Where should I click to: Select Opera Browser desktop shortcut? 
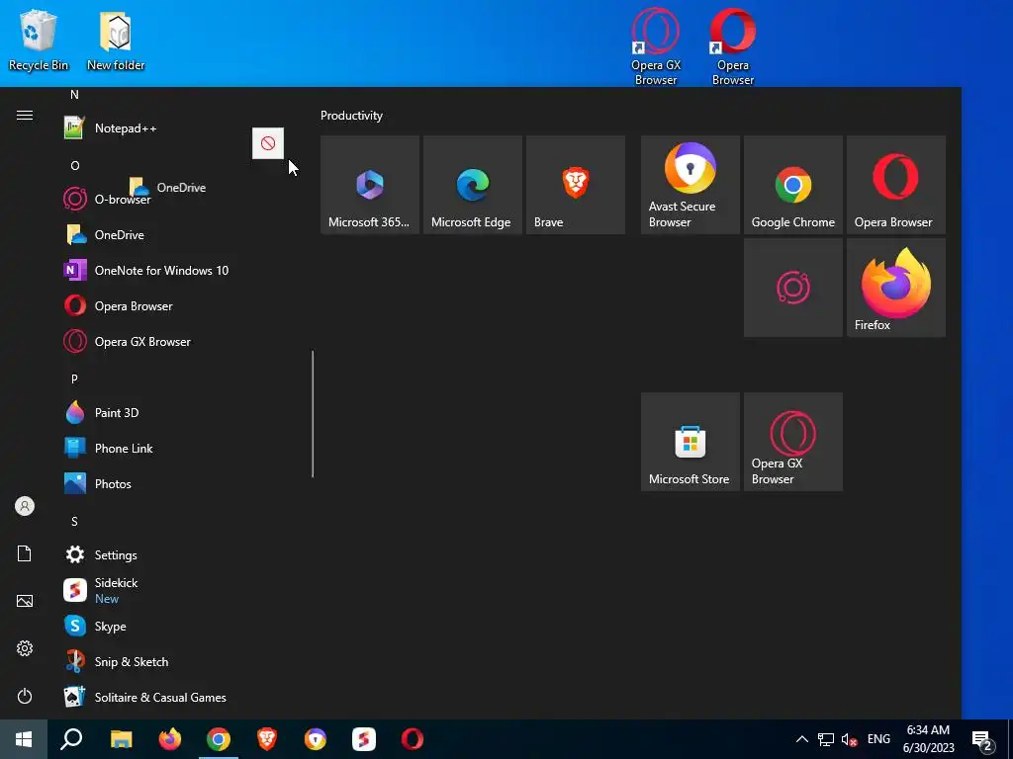click(x=733, y=46)
